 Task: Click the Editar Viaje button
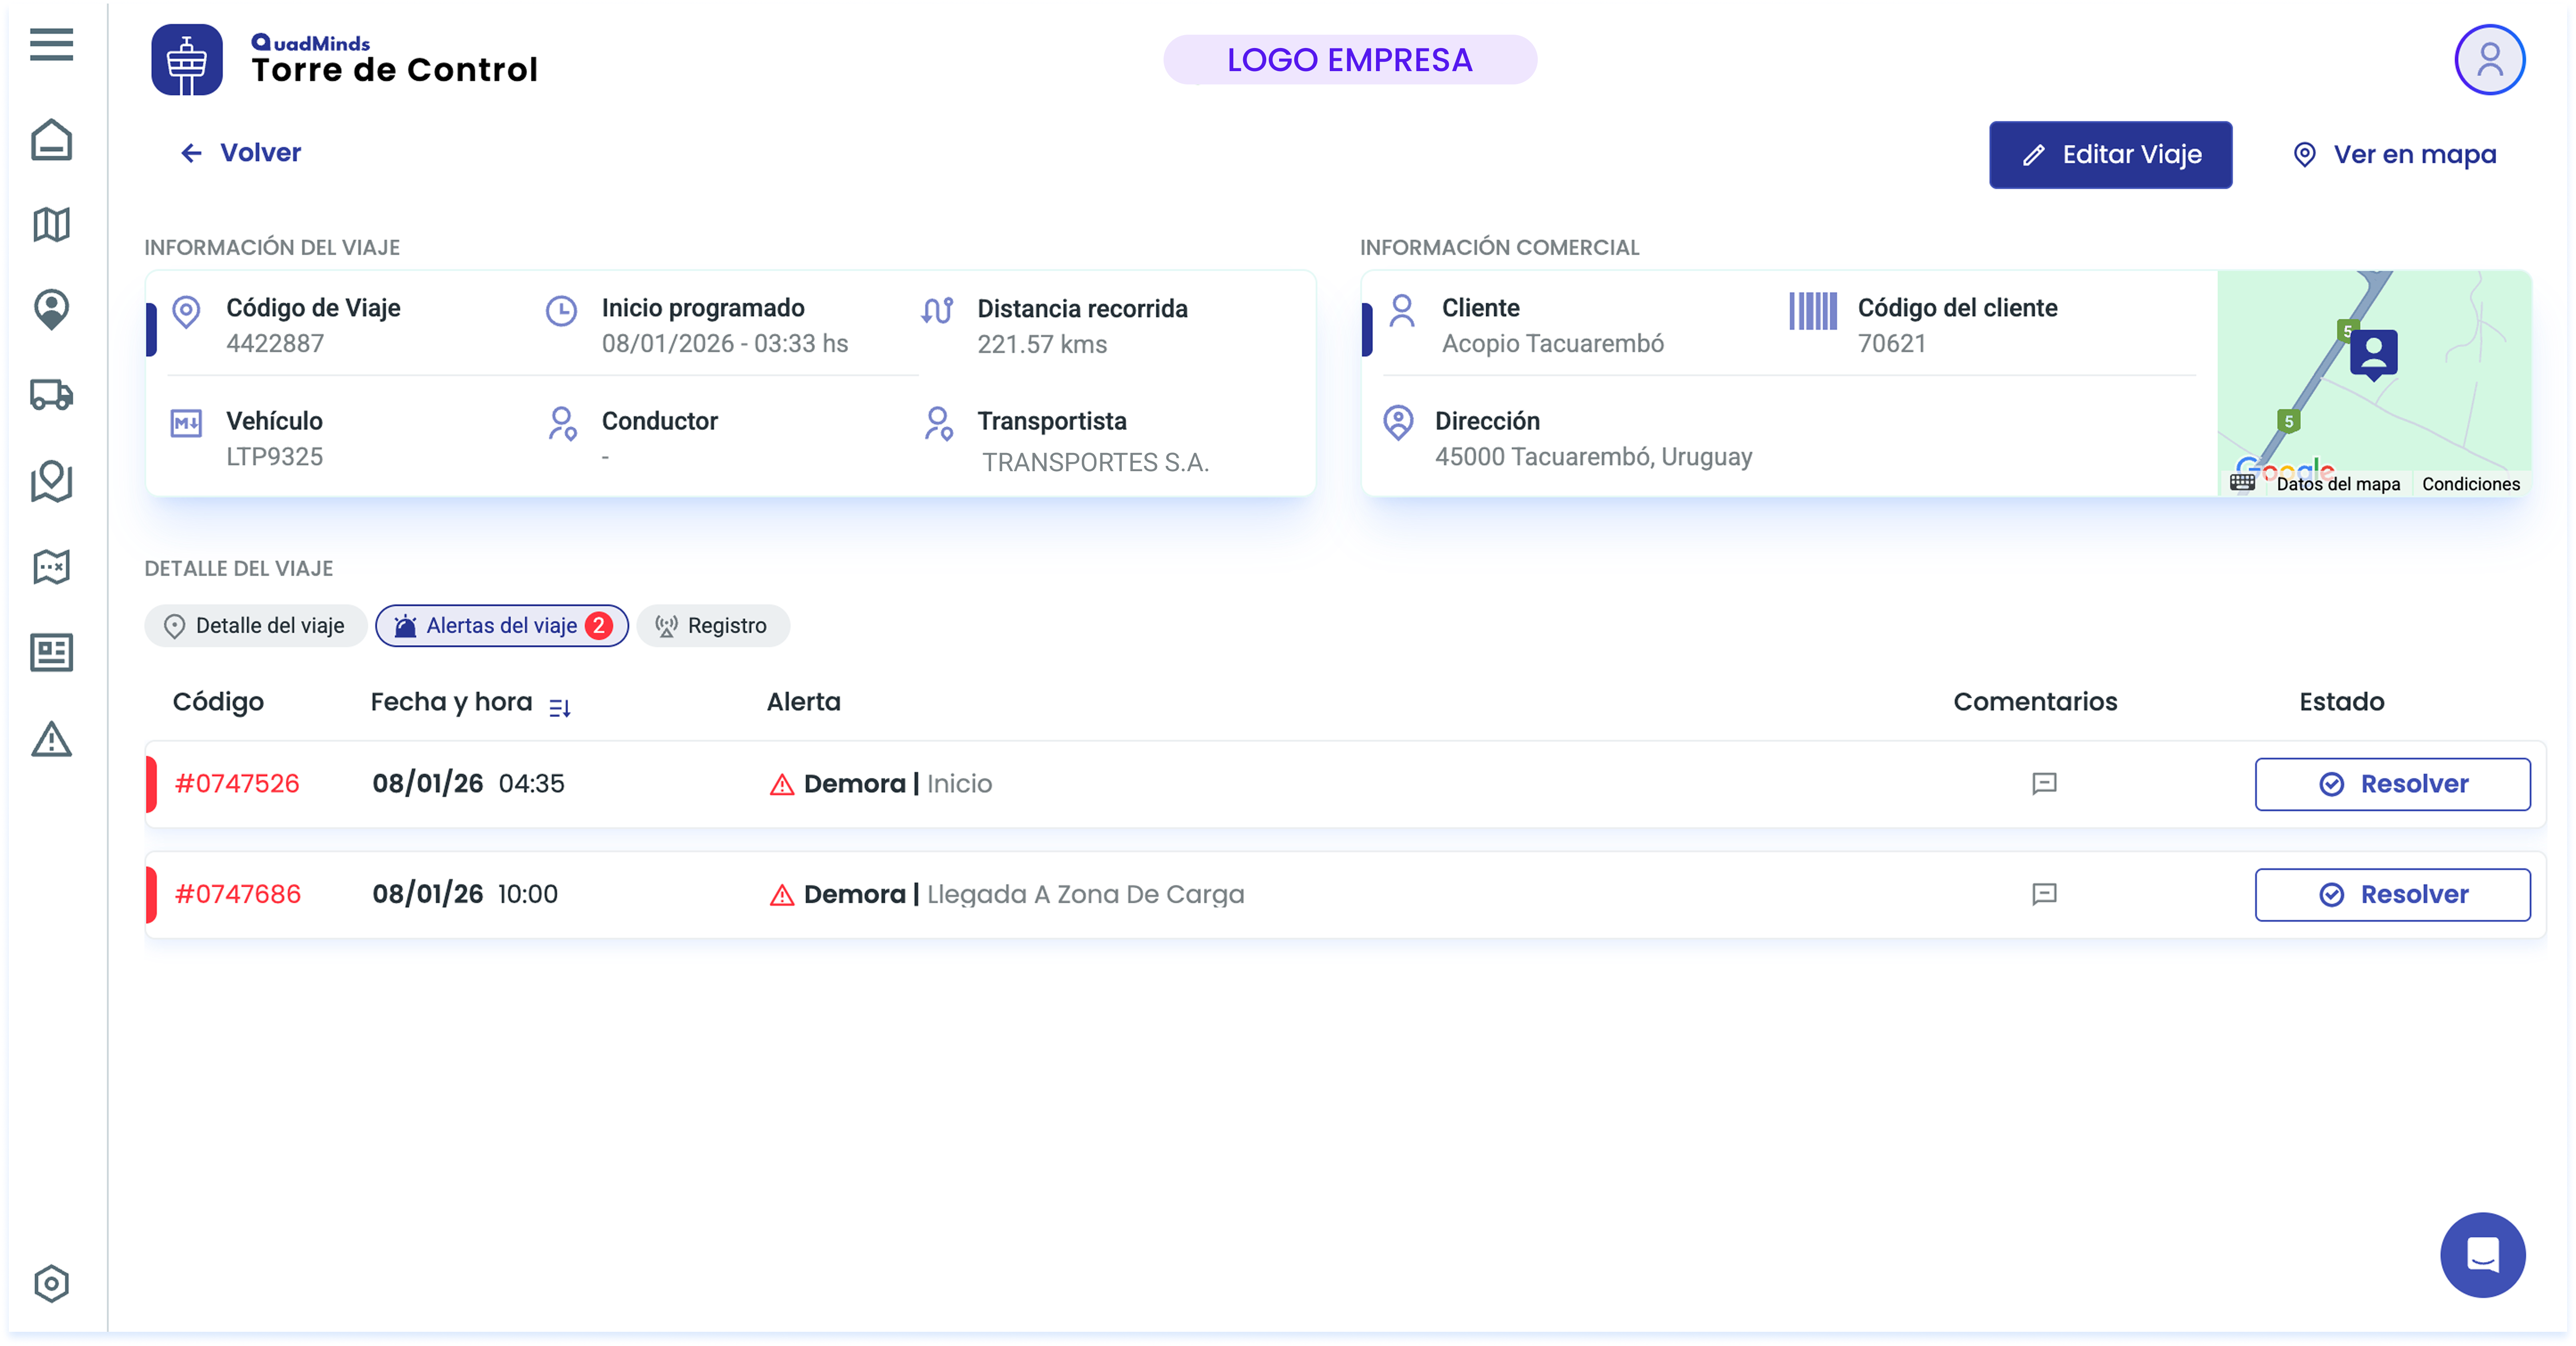(2110, 155)
